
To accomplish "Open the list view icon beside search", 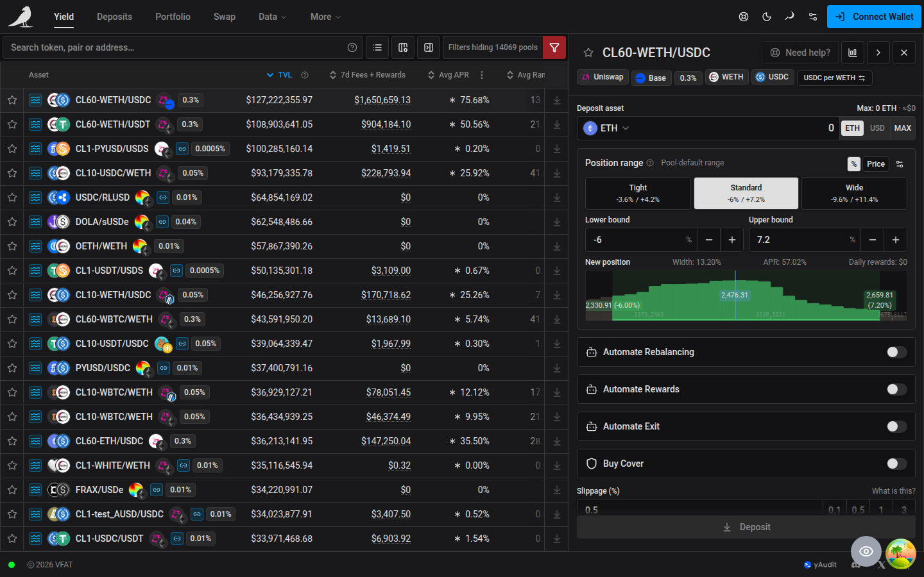I will tap(377, 47).
